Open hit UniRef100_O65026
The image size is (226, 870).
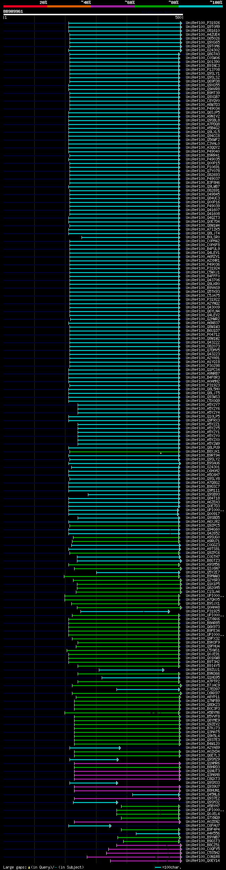(x=203, y=39)
